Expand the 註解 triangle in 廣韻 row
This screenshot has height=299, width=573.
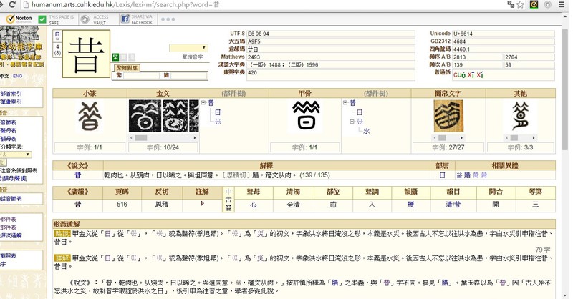click(x=203, y=204)
